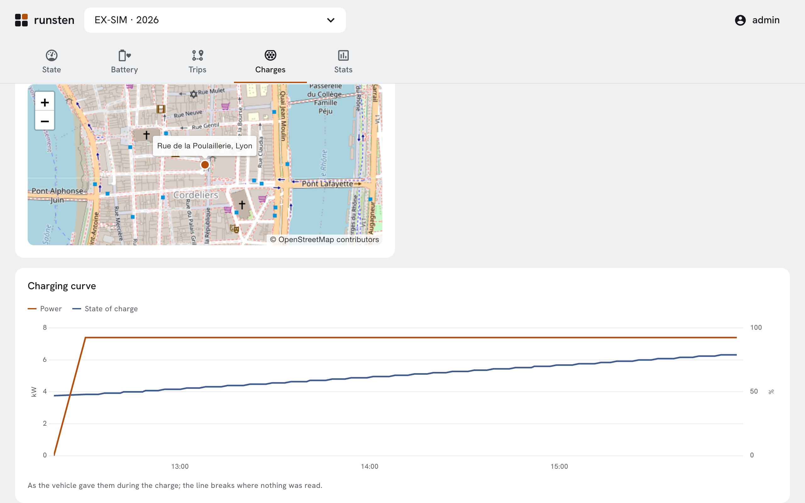This screenshot has width=805, height=503.
Task: Switch to the State tab
Action: click(x=52, y=62)
